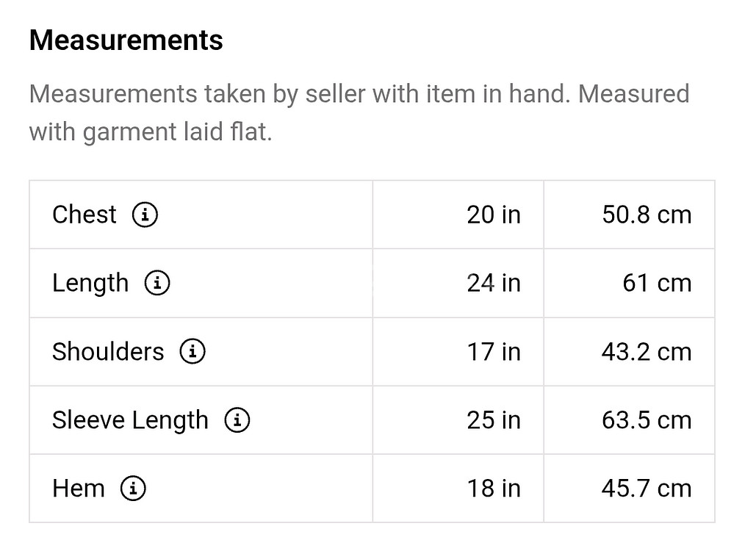Open the Hem info tooltip icon
The height and width of the screenshot is (551, 745).
pyautogui.click(x=133, y=489)
